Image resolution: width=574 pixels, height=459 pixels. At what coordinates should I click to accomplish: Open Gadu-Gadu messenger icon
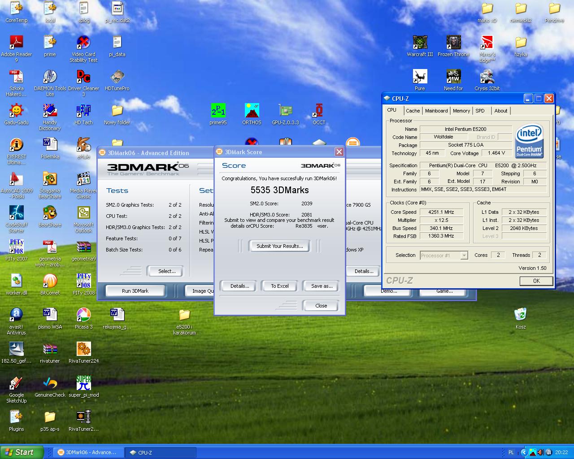[16, 114]
